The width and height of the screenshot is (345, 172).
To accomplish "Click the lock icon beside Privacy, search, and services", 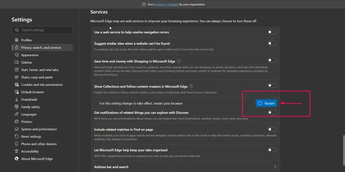I will click(x=17, y=47).
